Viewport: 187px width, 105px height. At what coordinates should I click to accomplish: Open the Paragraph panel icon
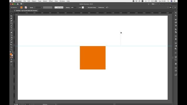(176, 15)
